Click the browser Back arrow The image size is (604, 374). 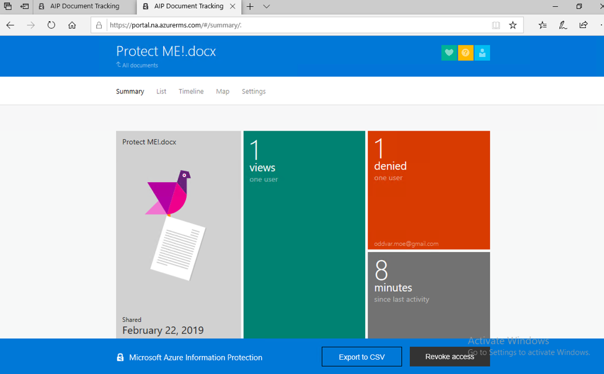(x=11, y=25)
